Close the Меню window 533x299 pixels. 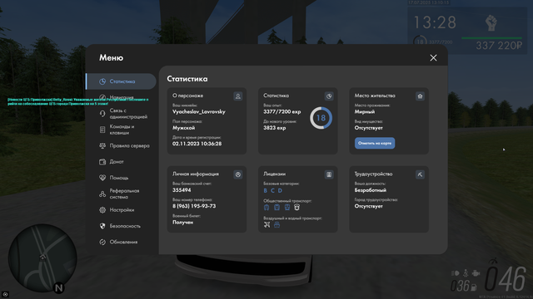click(433, 58)
